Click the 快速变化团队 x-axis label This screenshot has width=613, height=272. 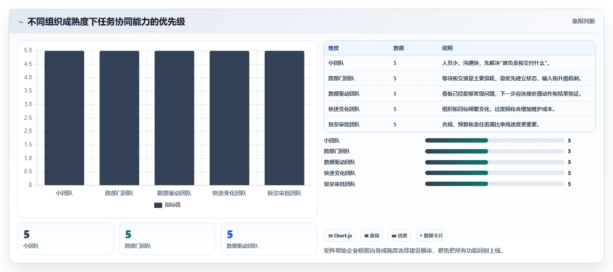coord(229,193)
